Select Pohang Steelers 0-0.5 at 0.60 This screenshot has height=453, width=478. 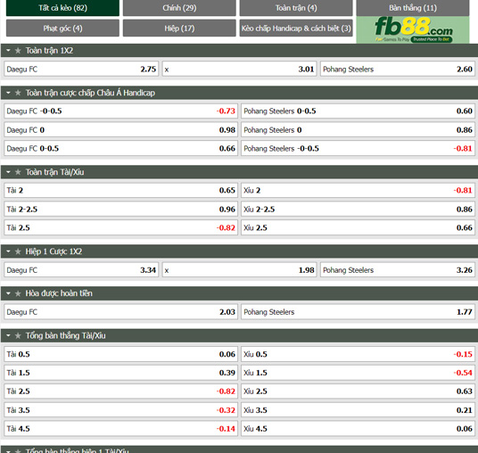tap(358, 111)
